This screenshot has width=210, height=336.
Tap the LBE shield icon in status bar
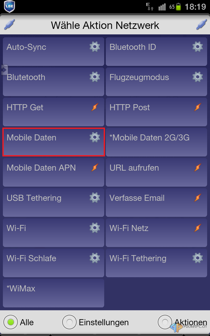(x=9, y=7)
